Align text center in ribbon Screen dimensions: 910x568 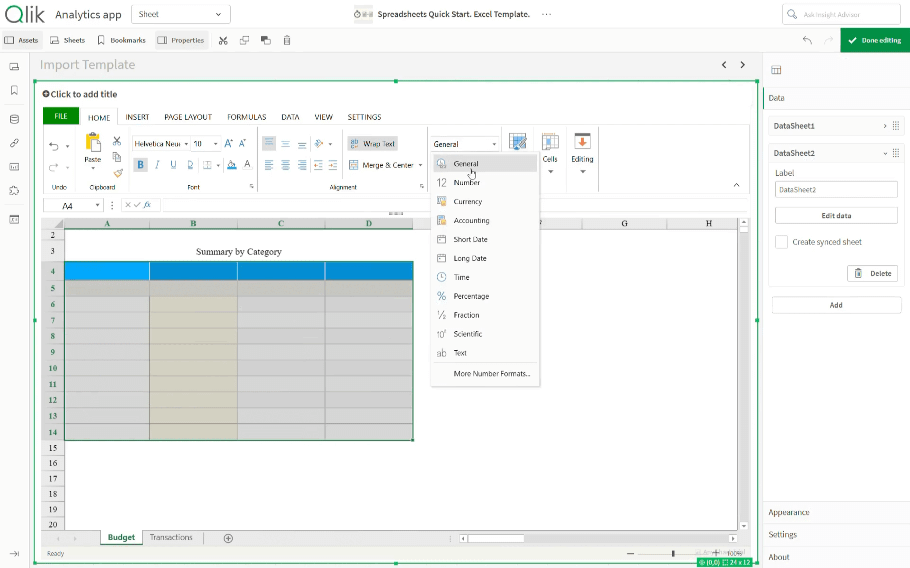(285, 165)
